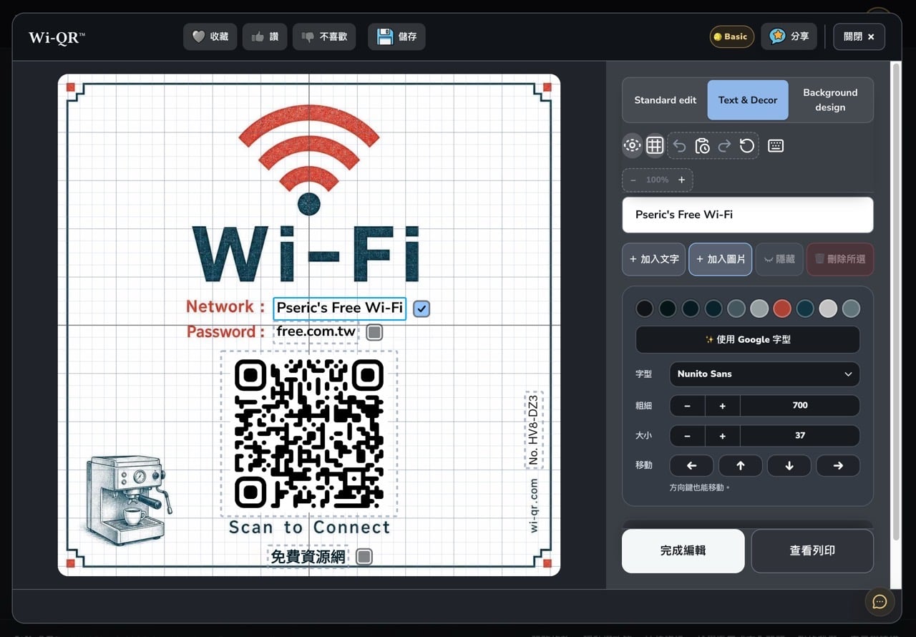The height and width of the screenshot is (637, 916).
Task: Toggle the selection focus target icon
Action: tap(632, 146)
